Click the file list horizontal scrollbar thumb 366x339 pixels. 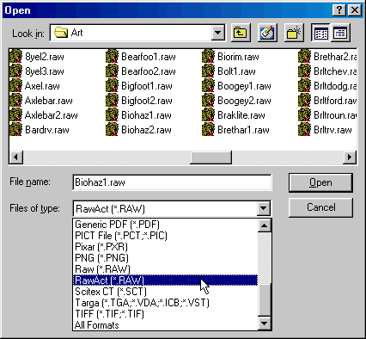tap(210, 157)
